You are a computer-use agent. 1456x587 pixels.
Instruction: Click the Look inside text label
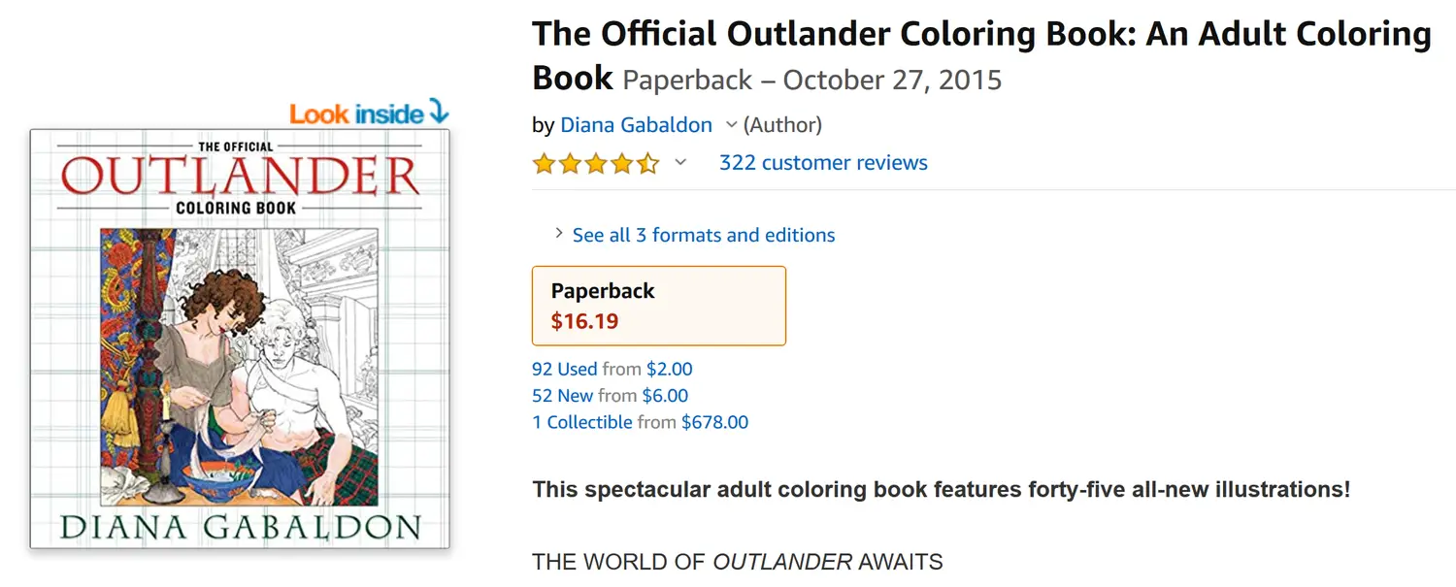click(x=356, y=114)
